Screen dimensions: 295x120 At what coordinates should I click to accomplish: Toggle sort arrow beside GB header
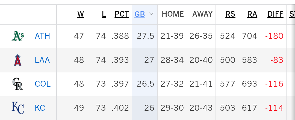point(151,14)
